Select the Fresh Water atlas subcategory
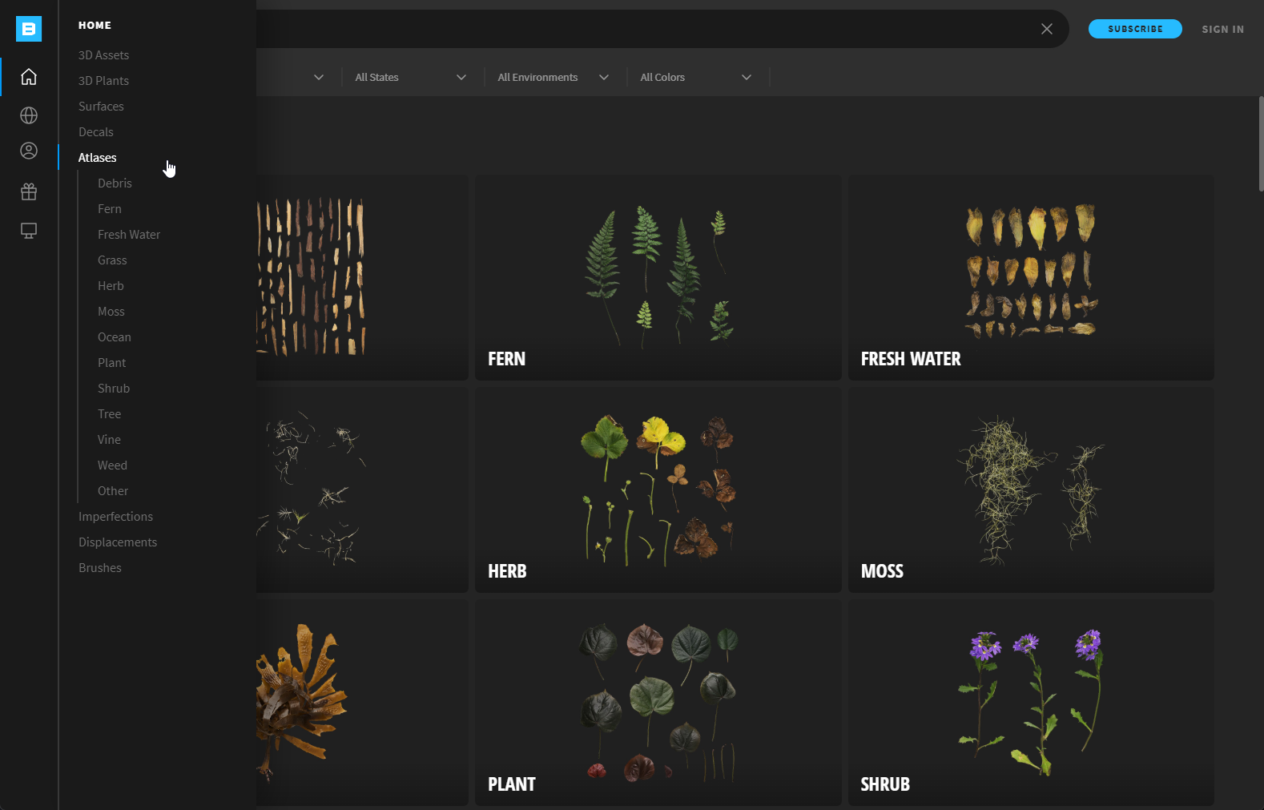This screenshot has height=810, width=1264. [x=129, y=235]
